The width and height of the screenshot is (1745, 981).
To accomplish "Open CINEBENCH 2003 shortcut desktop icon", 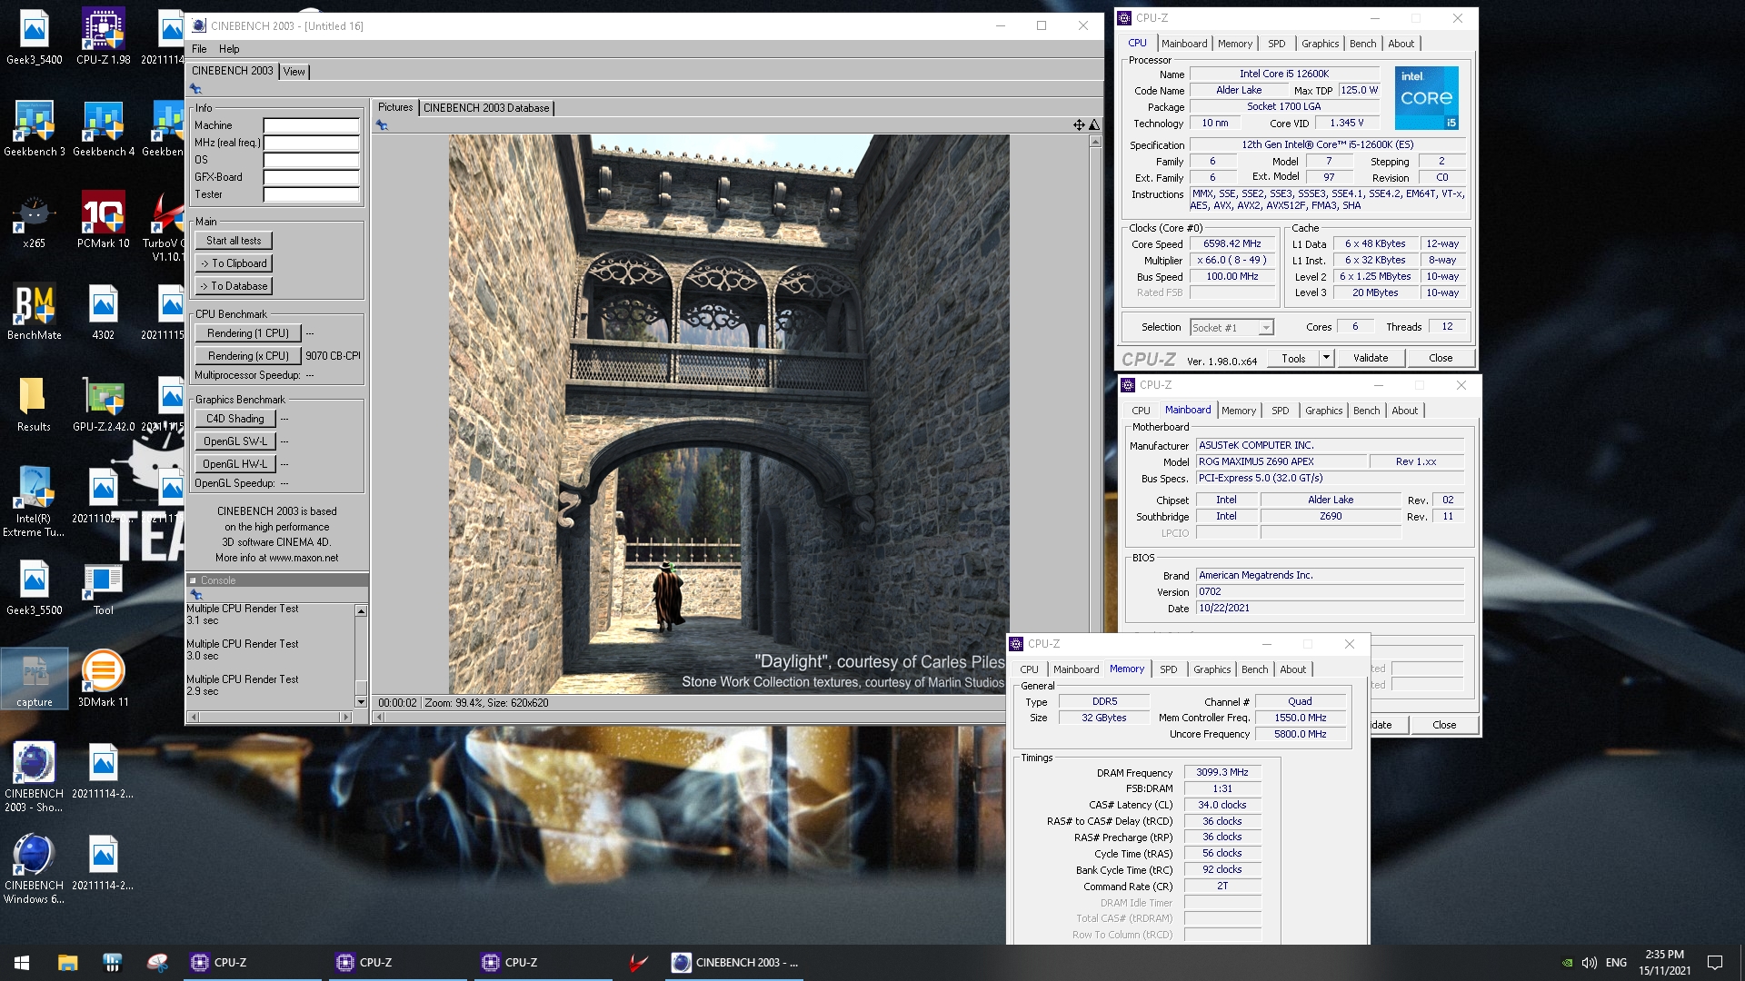I will (x=35, y=778).
